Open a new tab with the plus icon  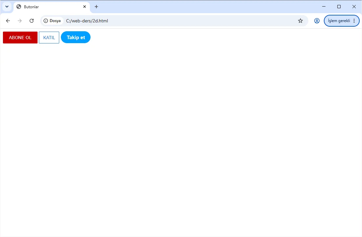96,7
